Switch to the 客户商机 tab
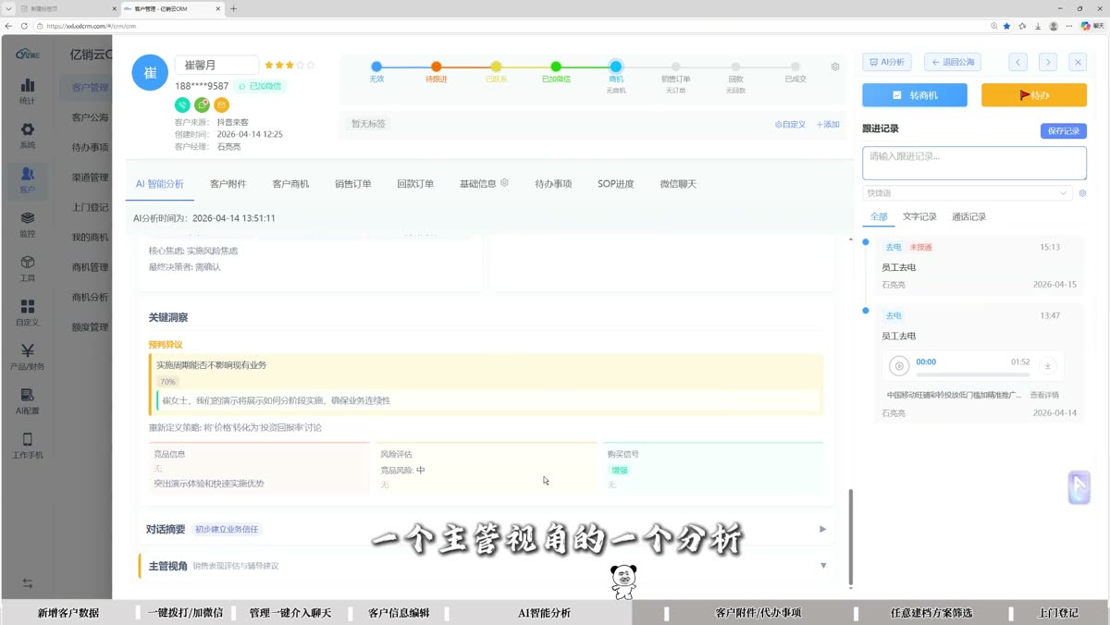This screenshot has width=1110, height=625. click(290, 184)
